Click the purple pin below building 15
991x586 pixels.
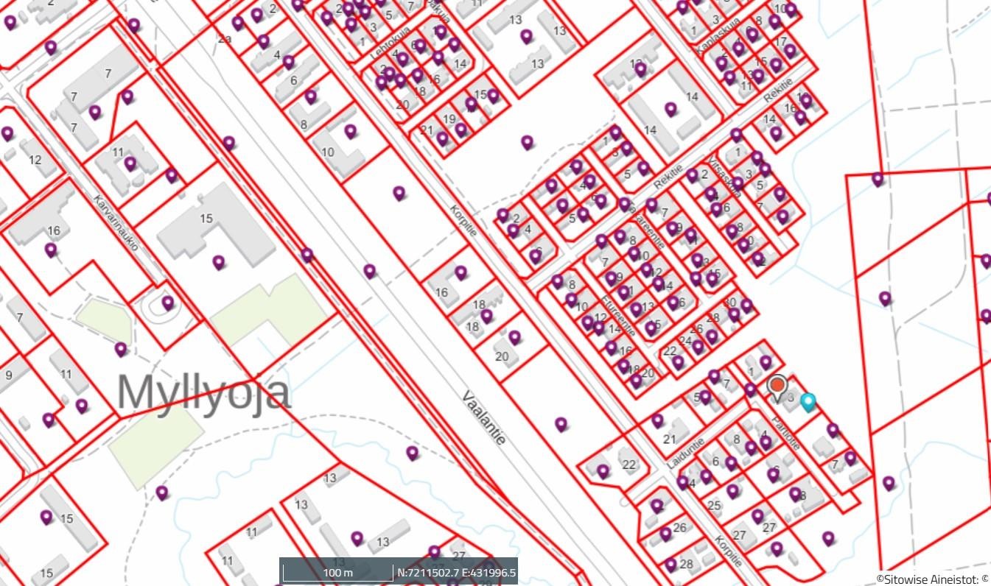[218, 261]
